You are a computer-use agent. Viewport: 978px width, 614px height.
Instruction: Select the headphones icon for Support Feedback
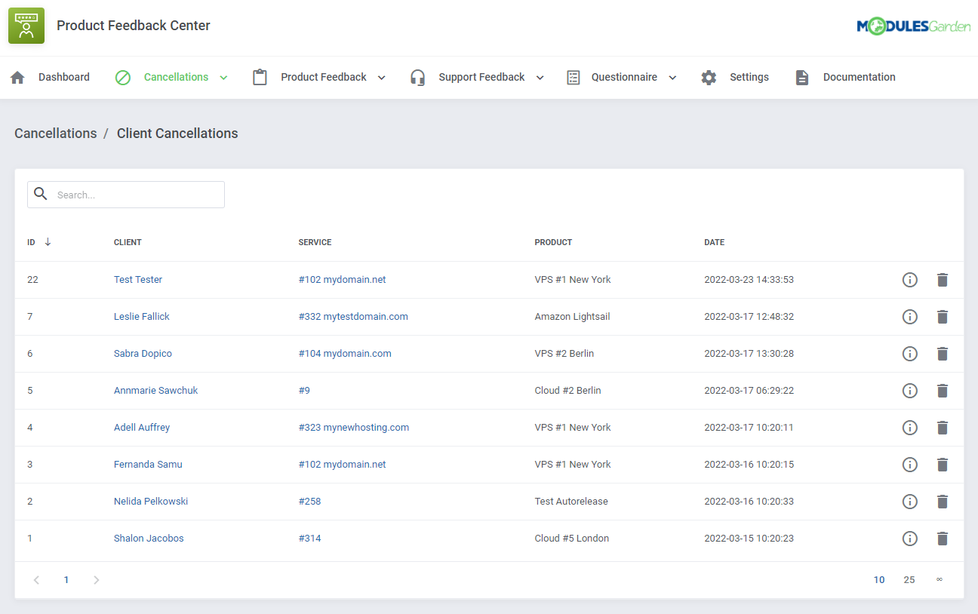(x=417, y=76)
